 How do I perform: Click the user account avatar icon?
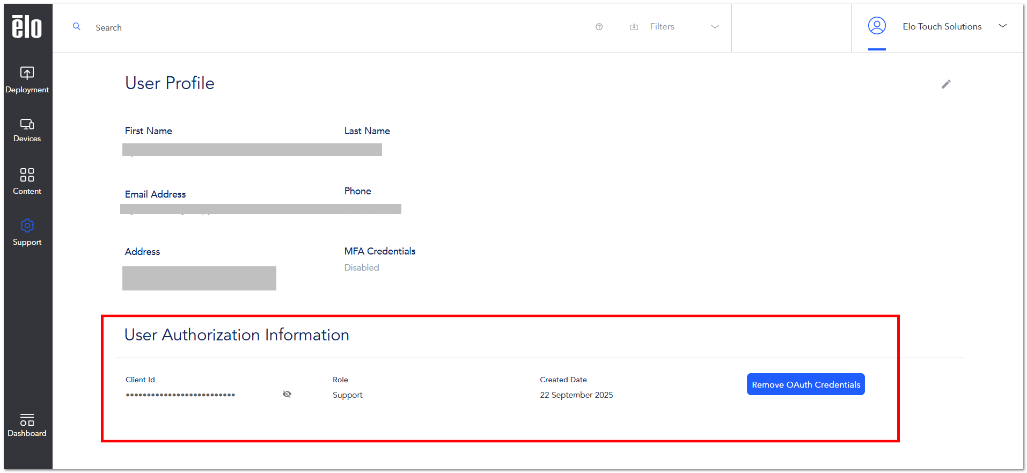pyautogui.click(x=877, y=26)
